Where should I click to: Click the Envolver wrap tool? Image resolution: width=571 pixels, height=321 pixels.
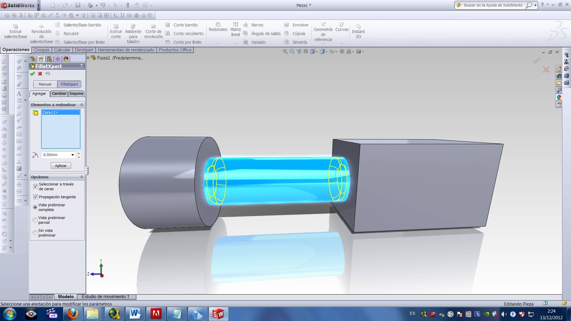pos(297,25)
